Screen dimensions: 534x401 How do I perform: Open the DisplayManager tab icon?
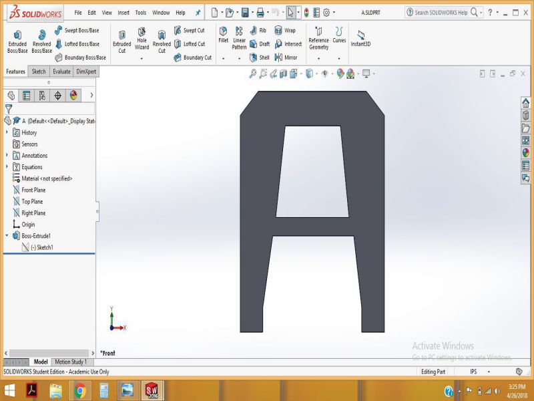73,96
